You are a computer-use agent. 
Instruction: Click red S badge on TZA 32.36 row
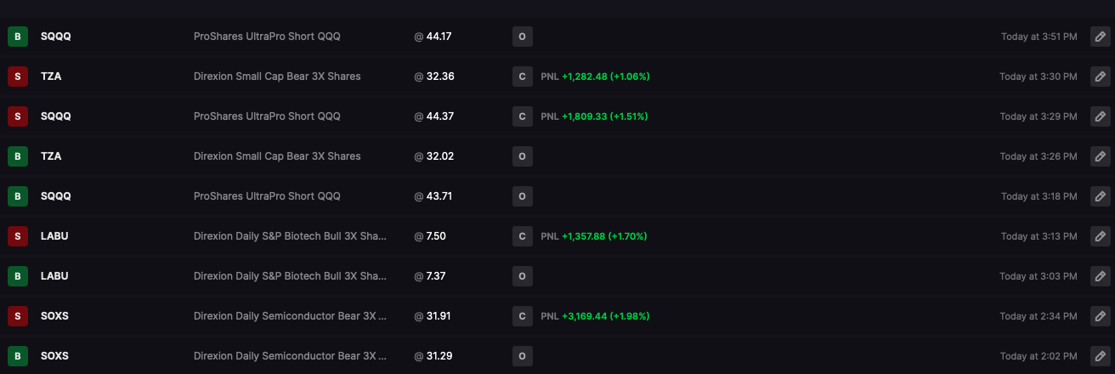(x=17, y=76)
